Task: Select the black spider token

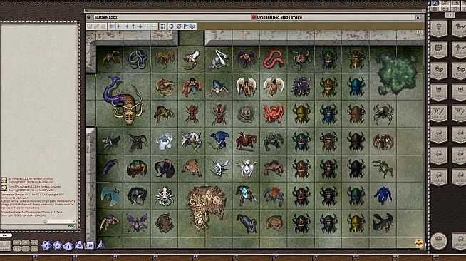Action: coord(383,113)
